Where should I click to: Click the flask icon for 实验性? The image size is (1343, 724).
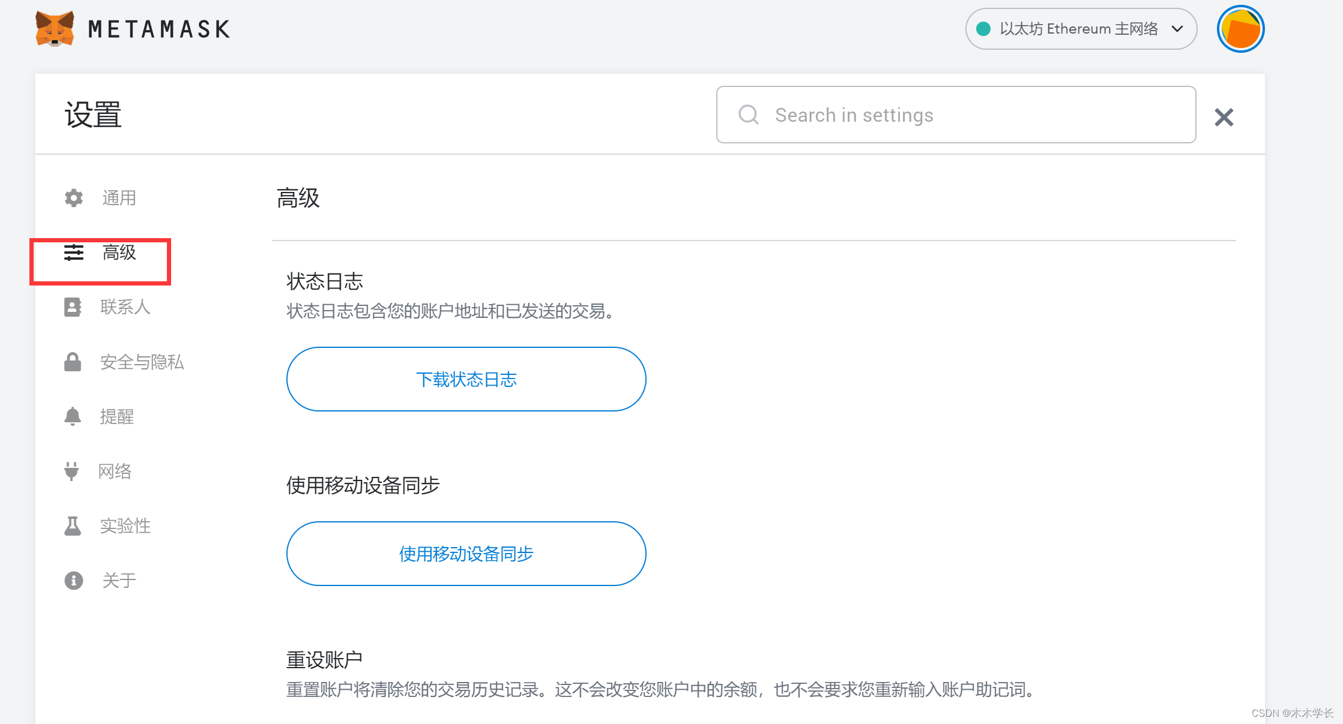click(x=73, y=526)
